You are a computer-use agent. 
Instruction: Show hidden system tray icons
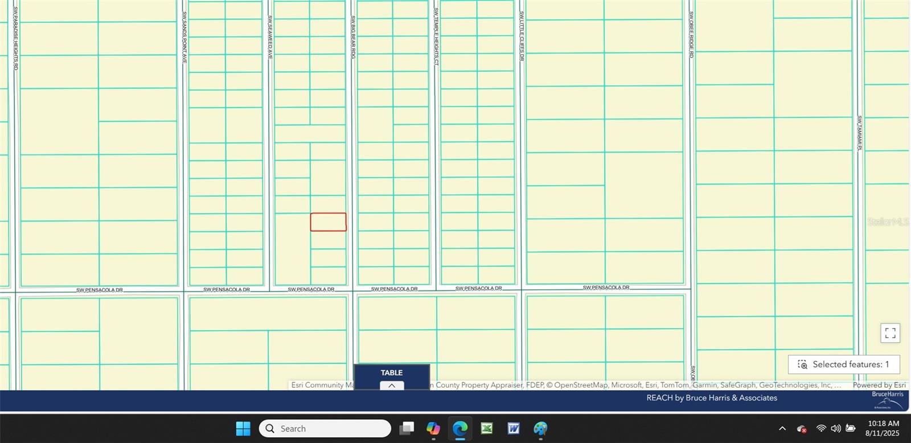tap(782, 429)
